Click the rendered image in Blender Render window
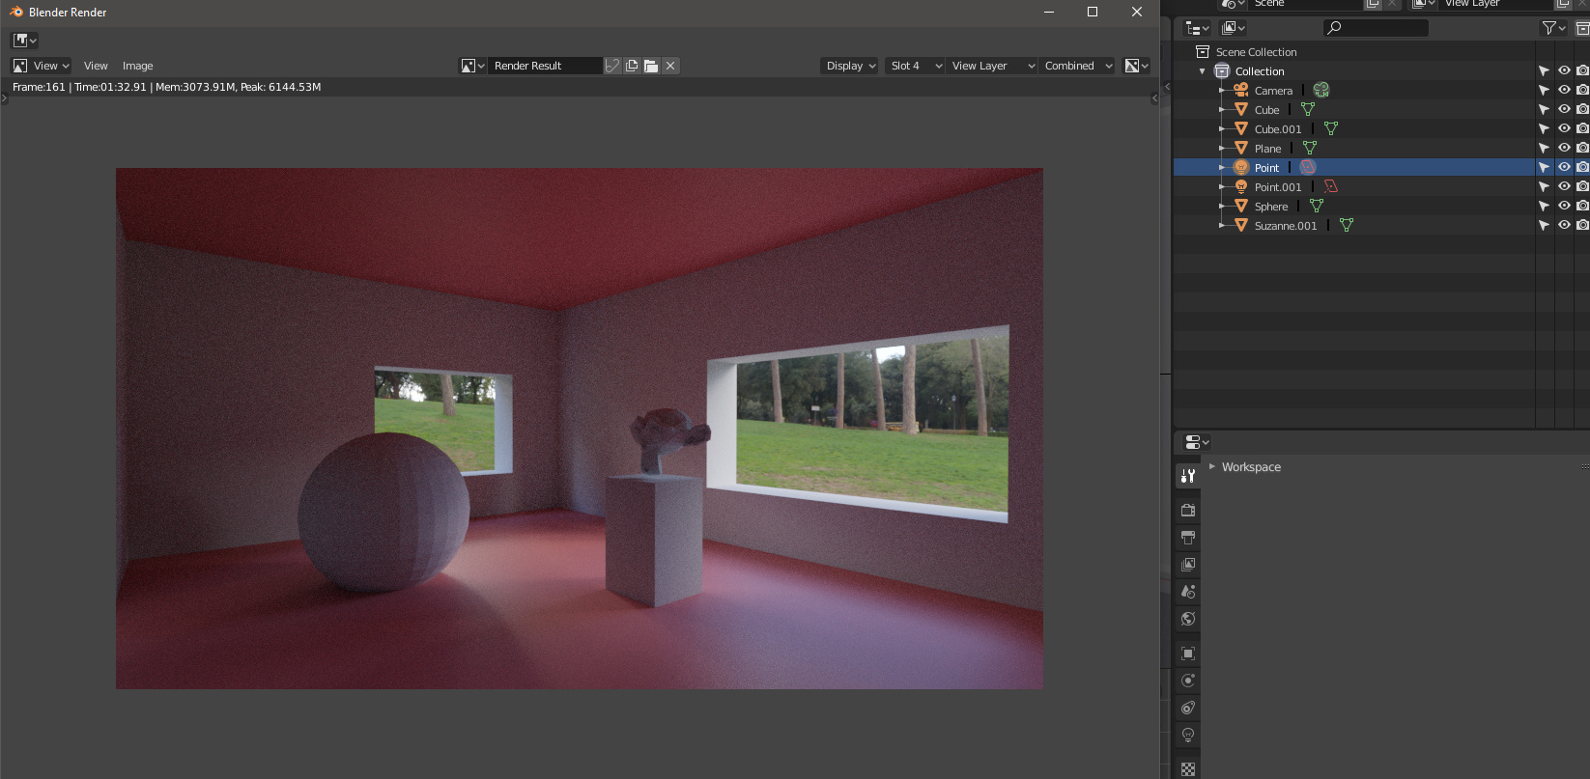This screenshot has height=779, width=1590. [x=580, y=429]
